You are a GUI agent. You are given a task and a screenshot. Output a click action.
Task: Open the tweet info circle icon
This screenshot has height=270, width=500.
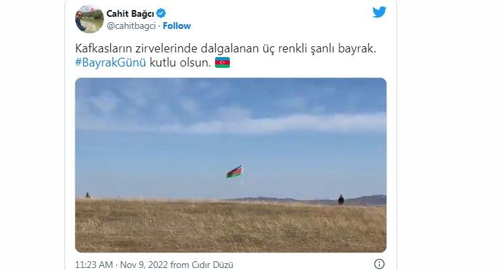coord(379,264)
